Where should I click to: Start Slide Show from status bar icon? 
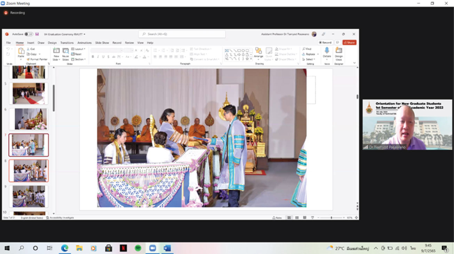click(312, 218)
